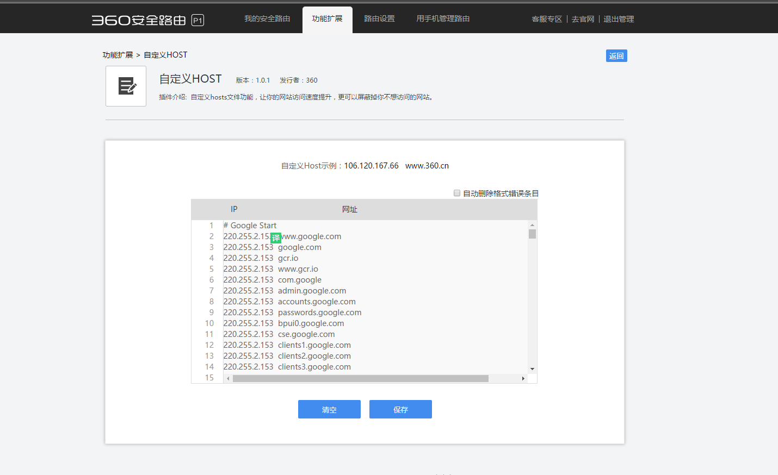The width and height of the screenshot is (778, 475).
Task: Select the 功能扩展 tab
Action: 327,19
